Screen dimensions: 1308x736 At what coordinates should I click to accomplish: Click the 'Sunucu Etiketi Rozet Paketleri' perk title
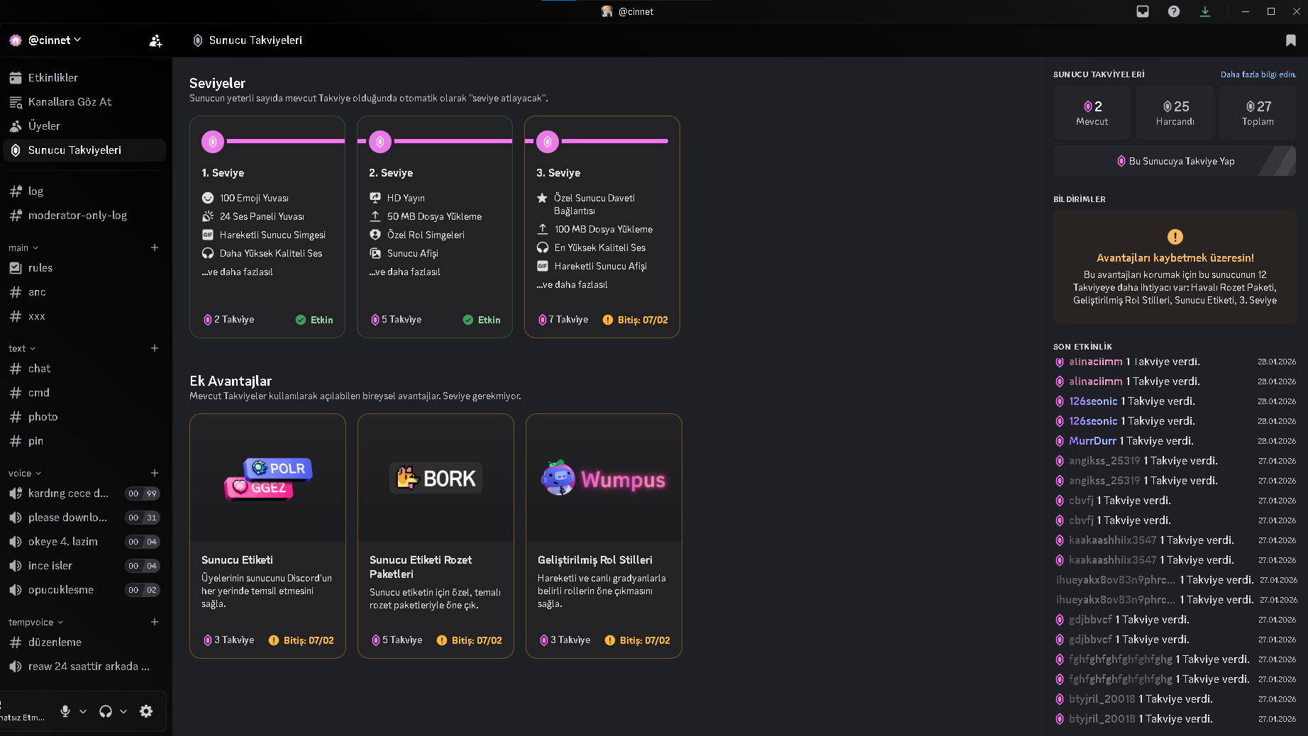pos(421,567)
